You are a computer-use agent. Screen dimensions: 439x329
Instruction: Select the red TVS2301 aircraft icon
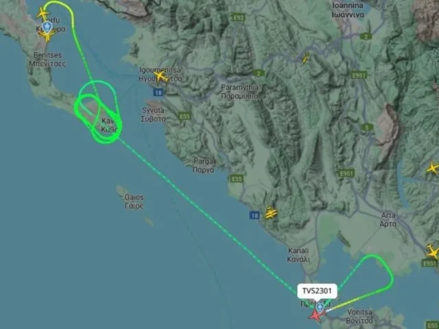point(316,315)
